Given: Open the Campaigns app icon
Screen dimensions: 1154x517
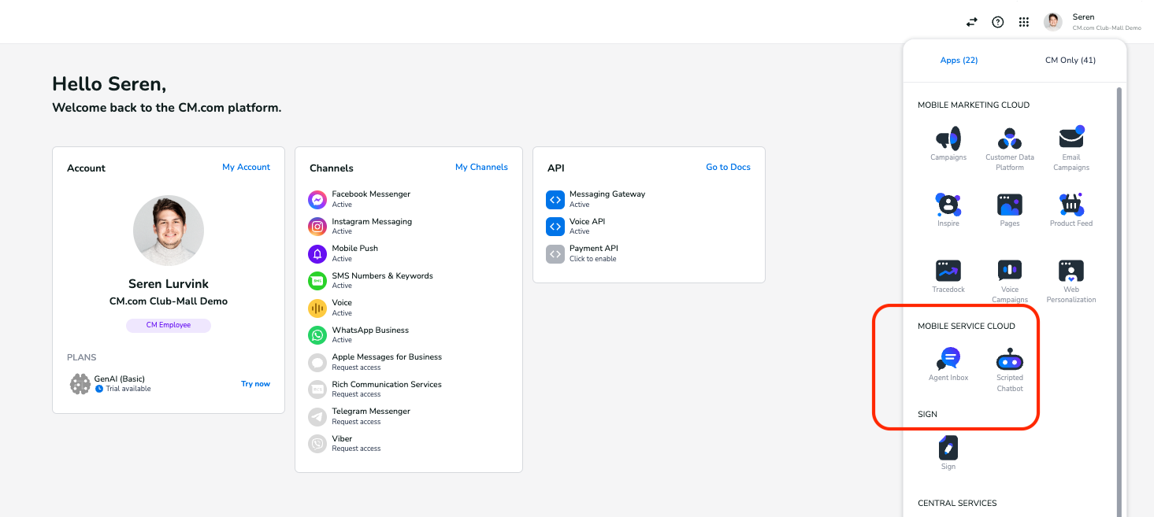Looking at the screenshot, I should 948,139.
